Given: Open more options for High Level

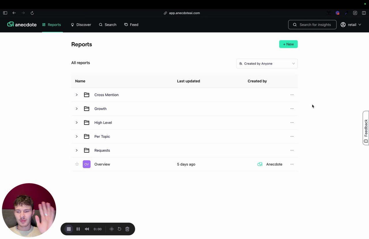Looking at the screenshot, I should (x=292, y=123).
